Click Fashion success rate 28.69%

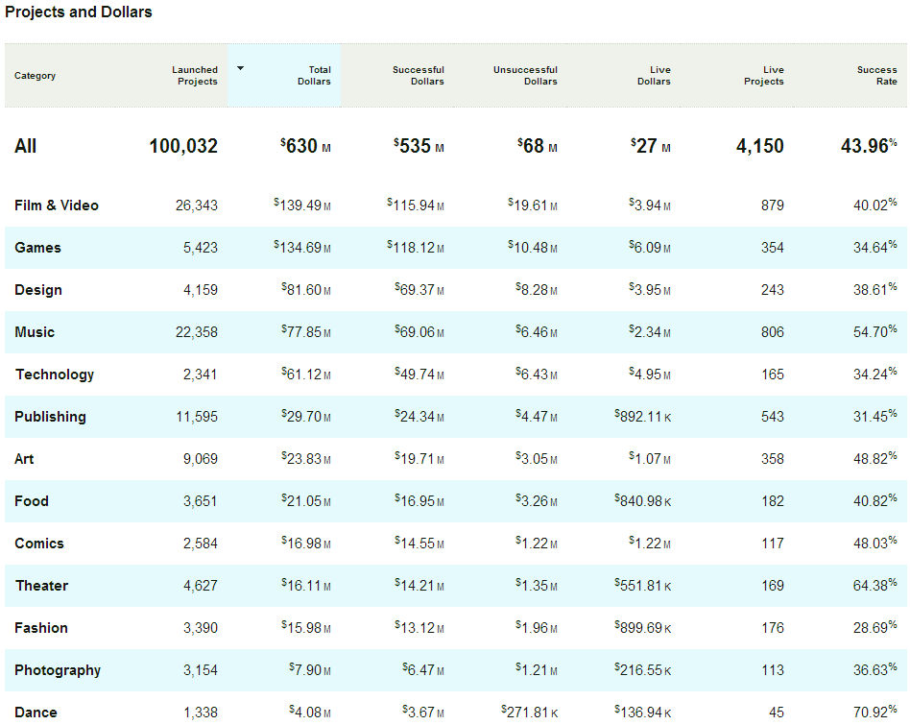coord(875,628)
